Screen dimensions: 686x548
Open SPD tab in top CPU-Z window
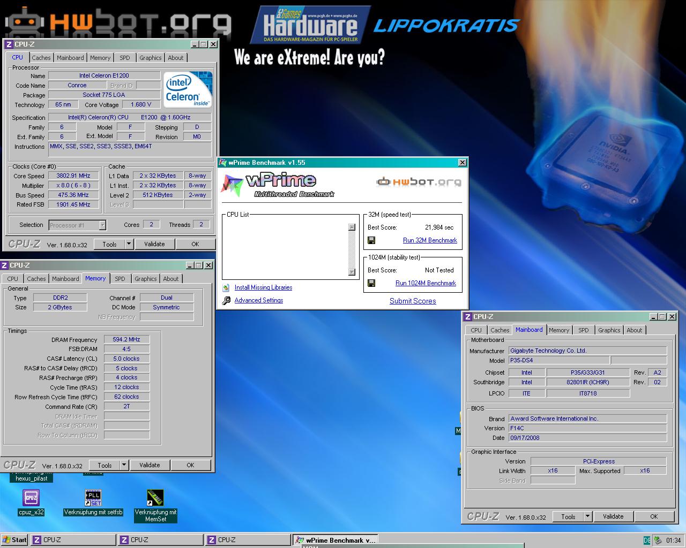click(125, 58)
